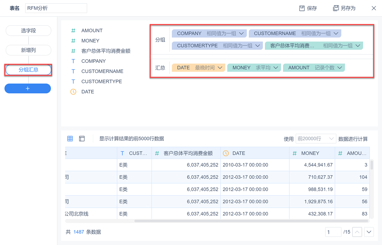Open the 分组汇总 step
The height and width of the screenshot is (245, 382).
[28, 70]
